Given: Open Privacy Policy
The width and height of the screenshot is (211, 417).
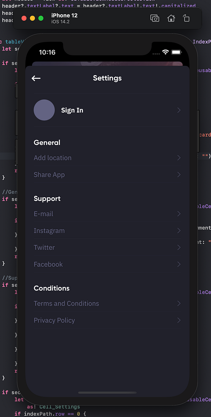Looking at the screenshot, I should [107, 320].
